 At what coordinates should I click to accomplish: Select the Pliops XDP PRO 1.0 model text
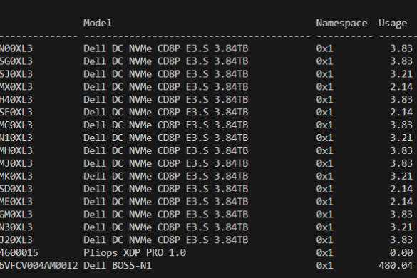135,252
